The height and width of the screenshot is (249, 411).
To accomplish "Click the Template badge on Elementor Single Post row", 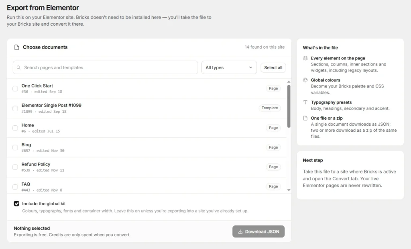I will point(270,108).
